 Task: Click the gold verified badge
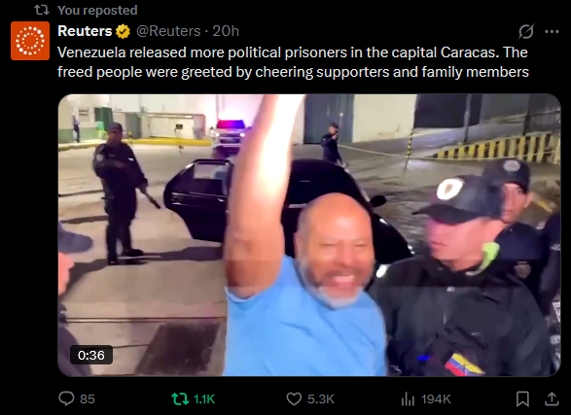coord(124,31)
